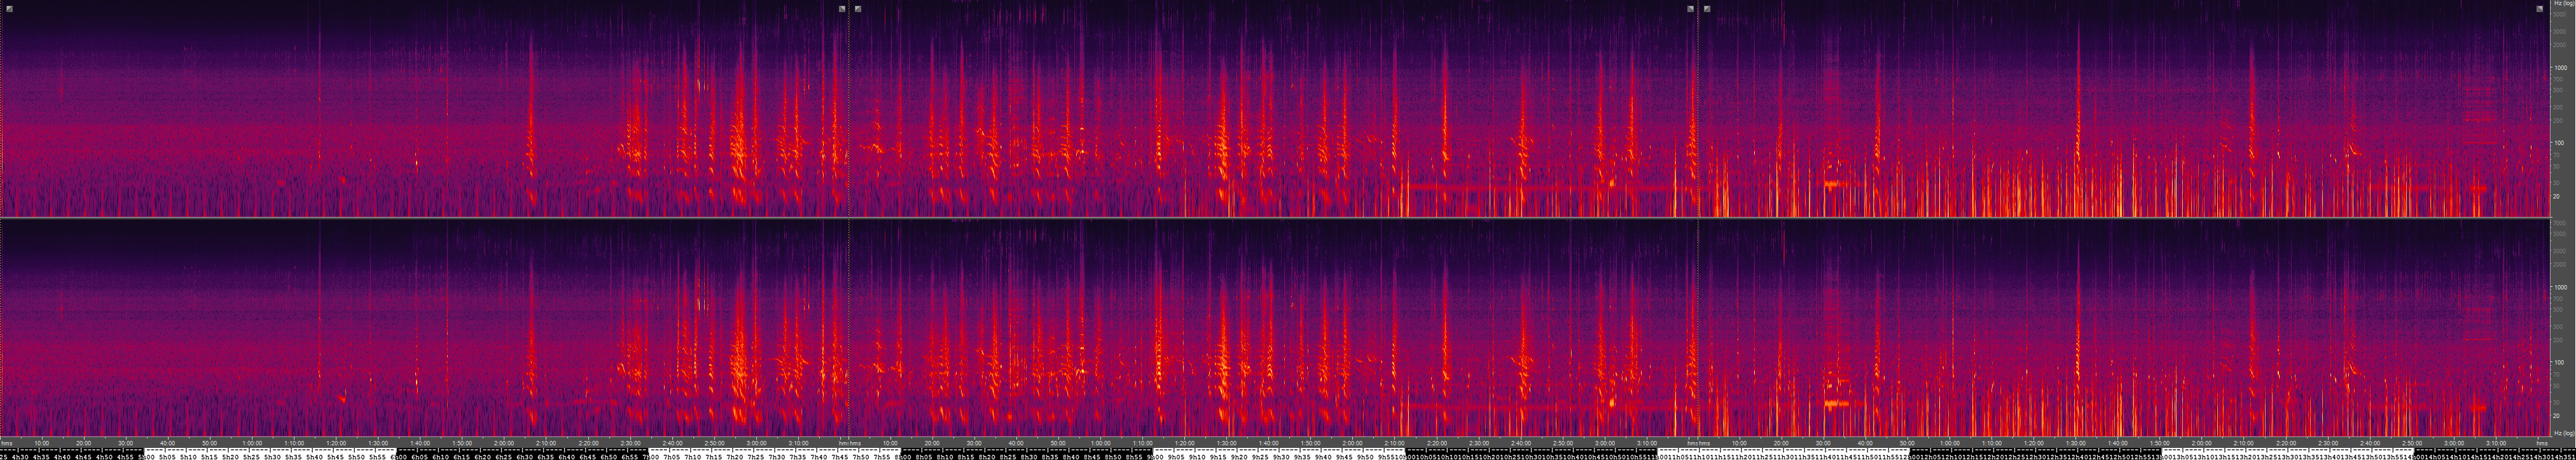Click 1:00:00 on second clip's time ruler

[x=1100, y=443]
